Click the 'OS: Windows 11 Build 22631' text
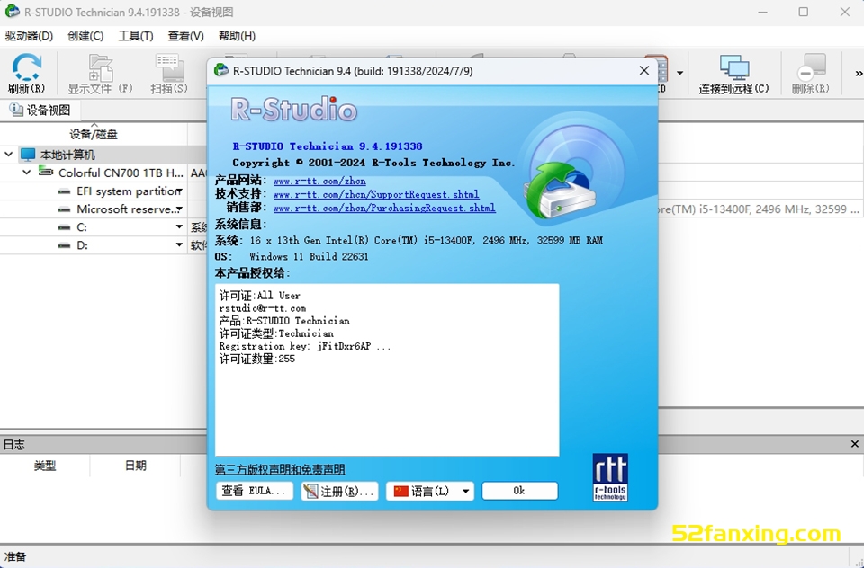 click(292, 256)
